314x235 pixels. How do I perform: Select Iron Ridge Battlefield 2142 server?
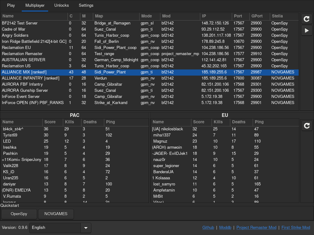150,42
